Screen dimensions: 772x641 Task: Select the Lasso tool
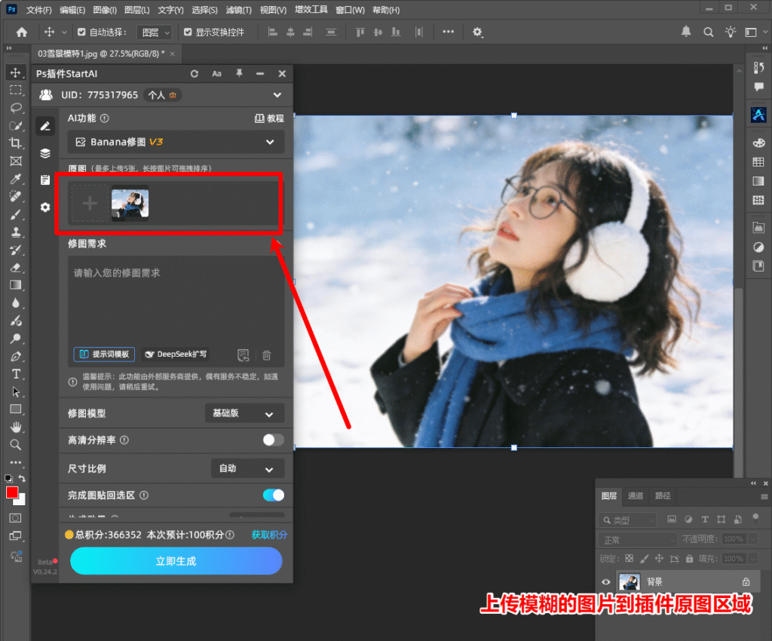coord(16,108)
